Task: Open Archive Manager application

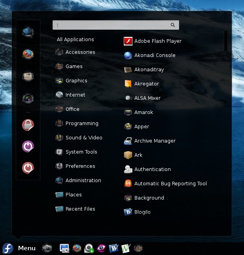Action: coord(155,141)
